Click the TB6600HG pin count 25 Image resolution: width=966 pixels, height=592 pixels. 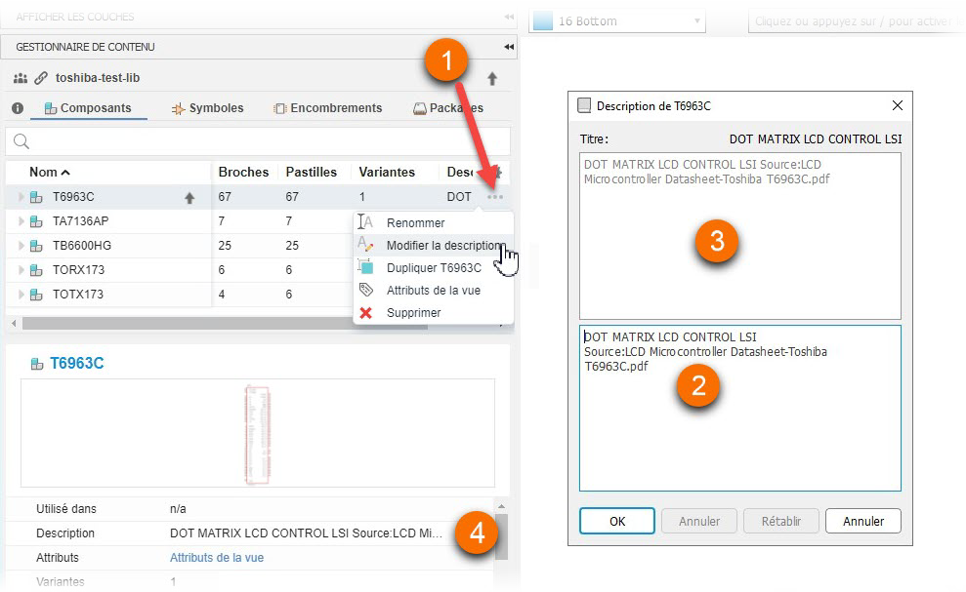[x=225, y=246]
